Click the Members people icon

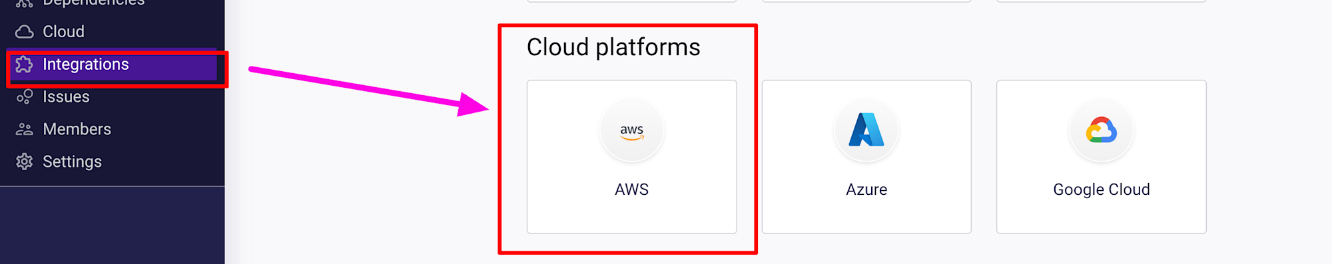coord(25,129)
